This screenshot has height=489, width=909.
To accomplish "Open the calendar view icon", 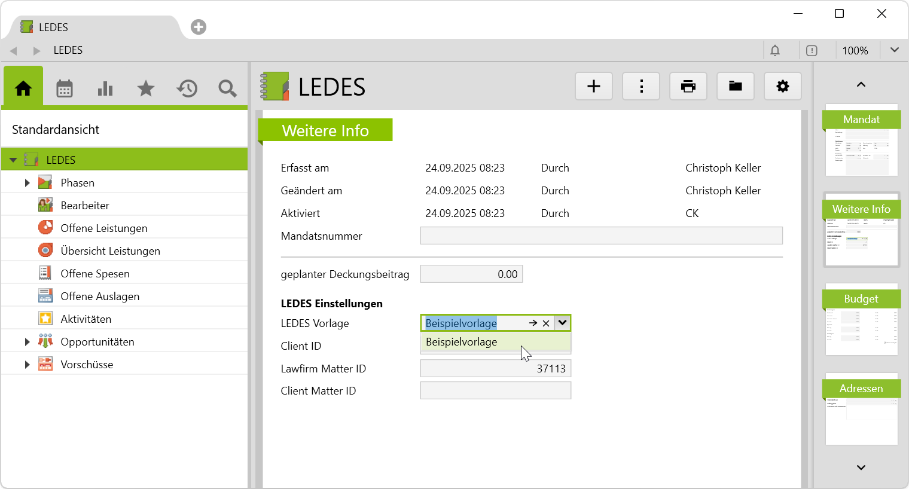I will 65,89.
